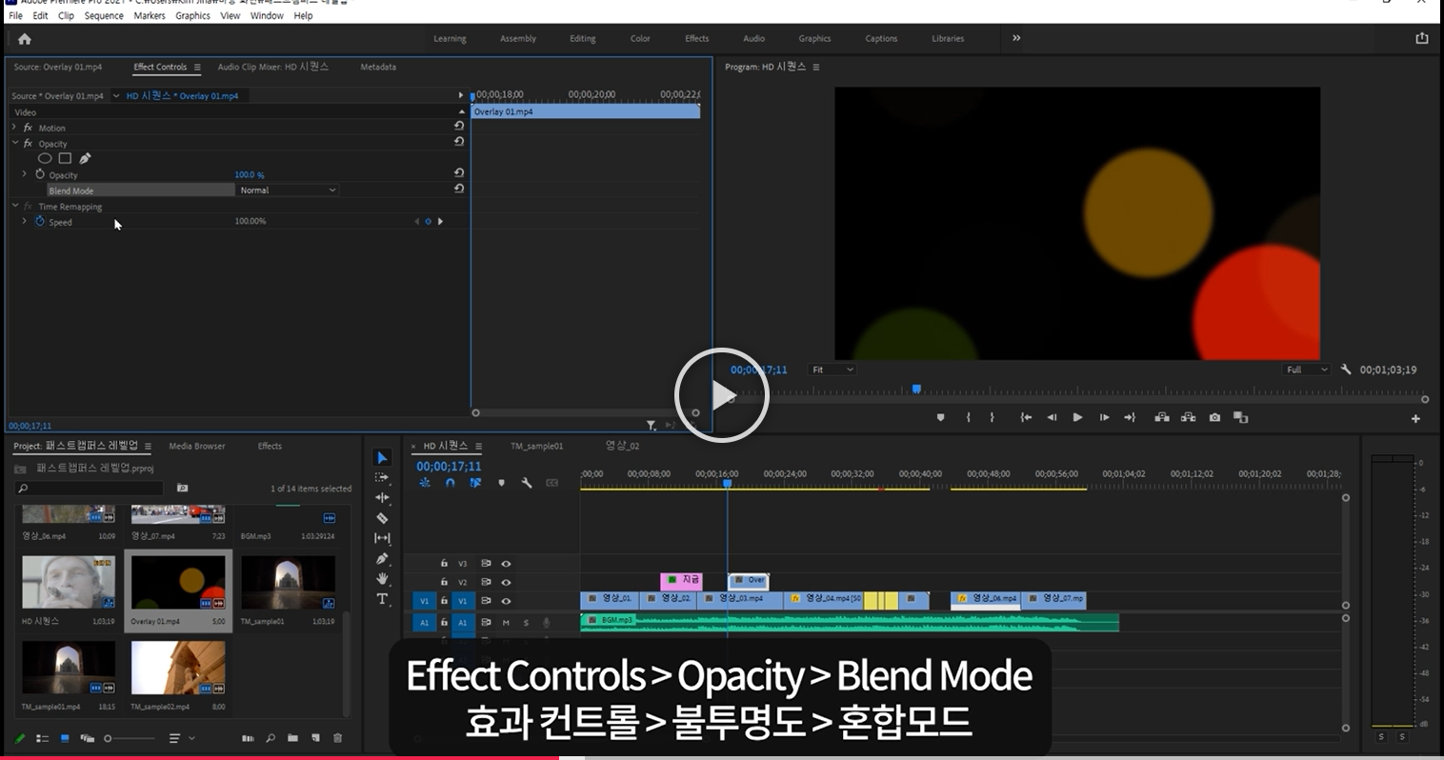
Task: Click Find magnifier icon in Project footer
Action: click(x=271, y=738)
